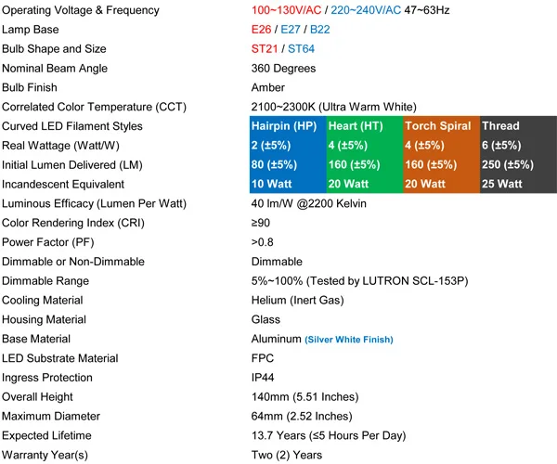This screenshot has width=557, height=464.
Task: Click the 'Amber' finish value
Action: [x=268, y=87]
